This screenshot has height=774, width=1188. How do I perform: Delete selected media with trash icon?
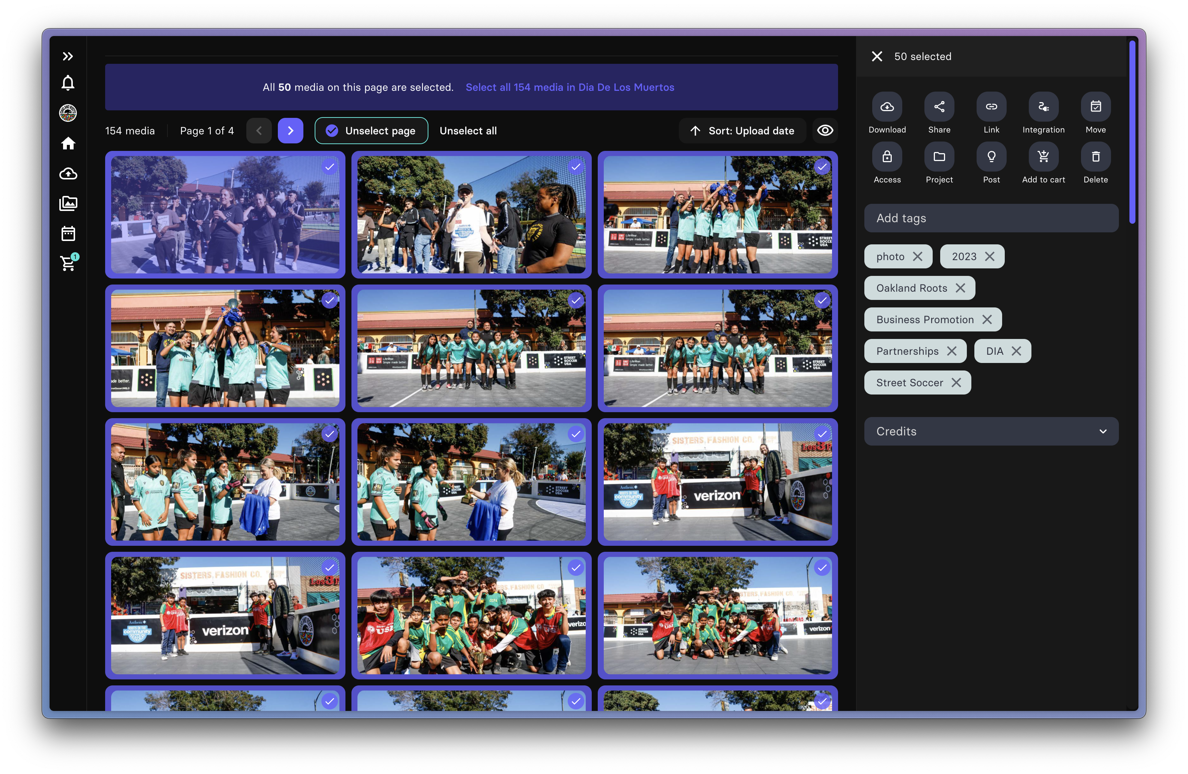(1095, 157)
